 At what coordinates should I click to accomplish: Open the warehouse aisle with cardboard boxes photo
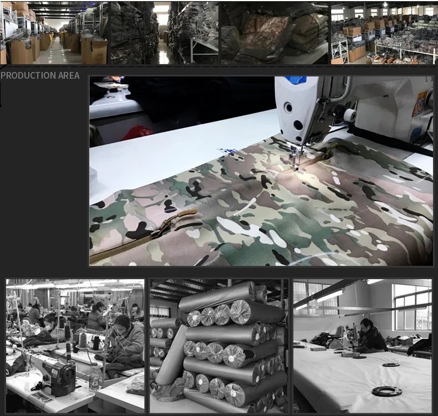tap(54, 33)
